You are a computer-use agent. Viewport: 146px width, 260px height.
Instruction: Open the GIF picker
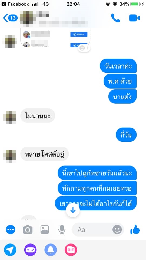pyautogui.click(x=71, y=250)
